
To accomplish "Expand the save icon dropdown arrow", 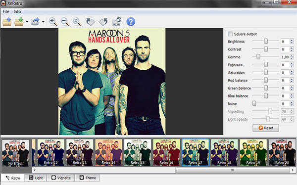I will (x=27, y=22).
